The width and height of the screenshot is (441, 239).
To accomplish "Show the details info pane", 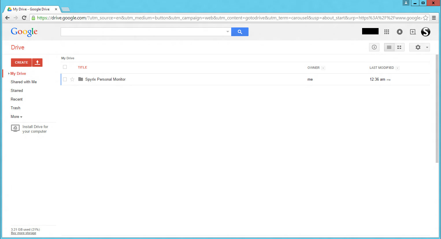I will 374,47.
